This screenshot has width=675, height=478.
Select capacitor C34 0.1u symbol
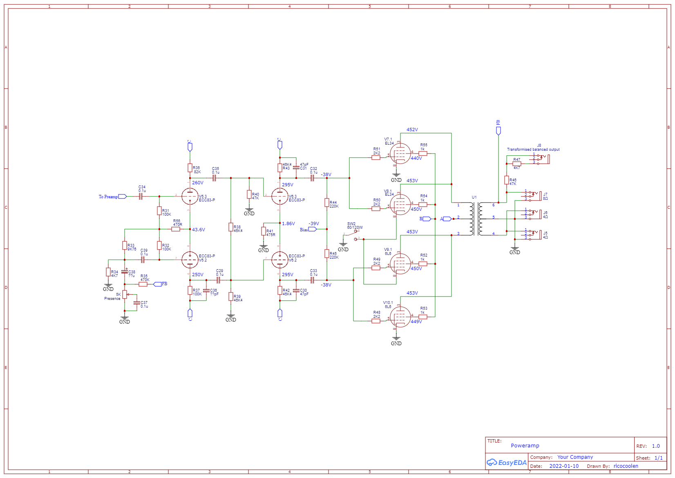[x=141, y=197]
